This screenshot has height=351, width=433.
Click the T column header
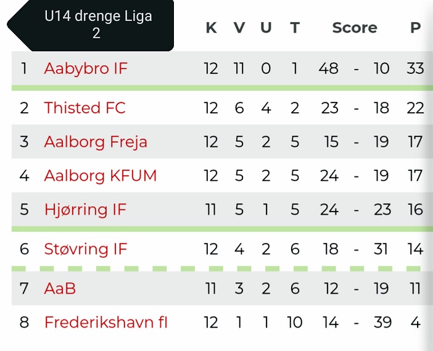(x=295, y=28)
